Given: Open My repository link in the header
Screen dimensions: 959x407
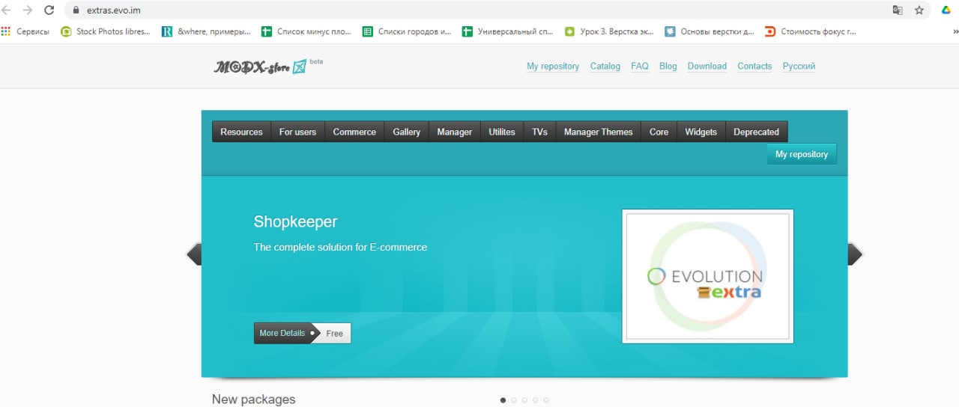Looking at the screenshot, I should click(x=553, y=66).
